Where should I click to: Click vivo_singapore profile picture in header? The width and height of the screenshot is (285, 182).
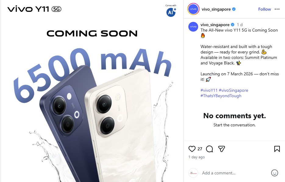[x=193, y=9]
